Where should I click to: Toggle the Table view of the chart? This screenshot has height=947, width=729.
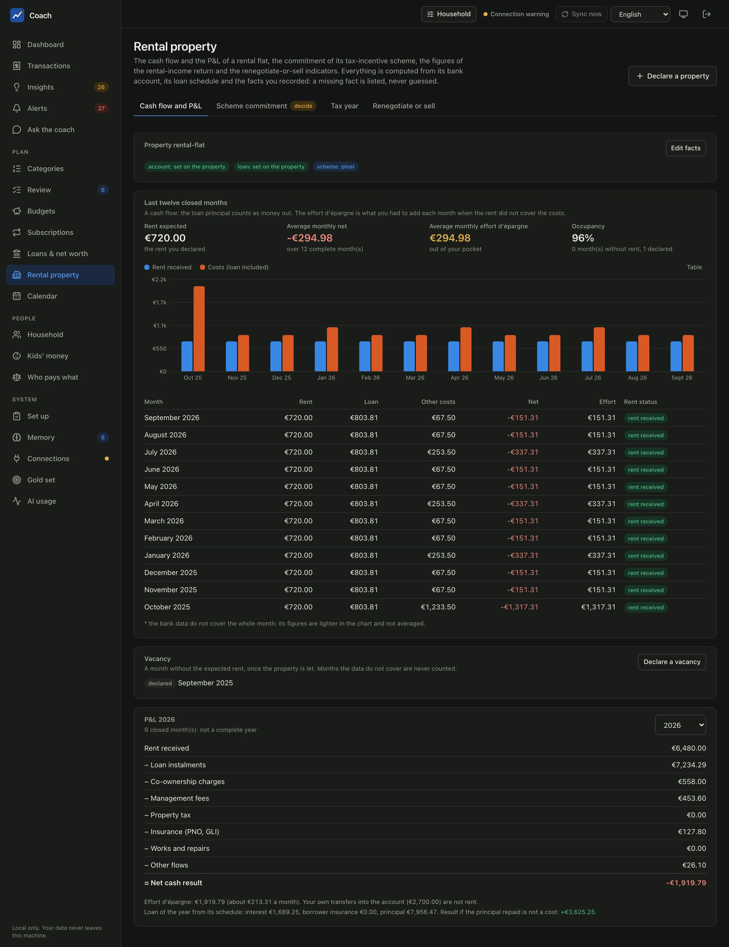coord(694,267)
